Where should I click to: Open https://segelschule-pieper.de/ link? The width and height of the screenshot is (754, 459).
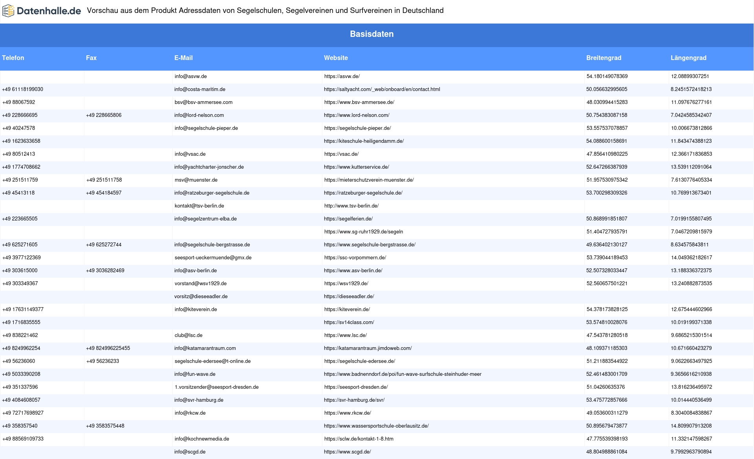[358, 128]
